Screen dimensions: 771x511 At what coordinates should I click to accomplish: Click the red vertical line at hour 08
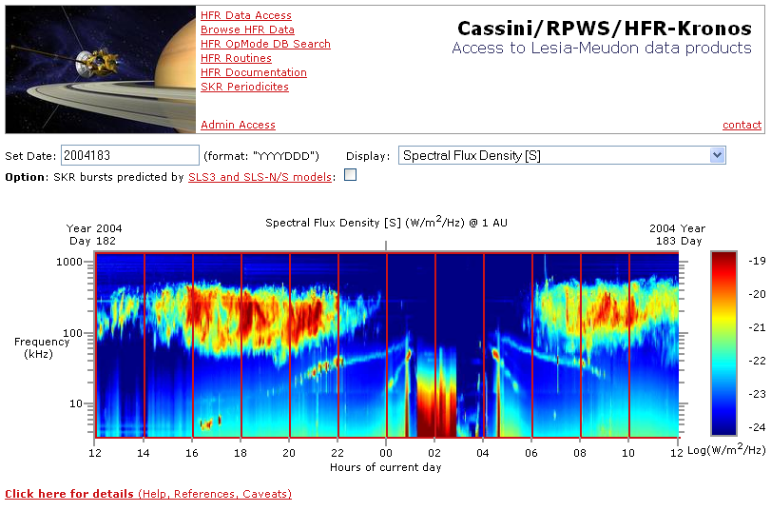coord(580,344)
